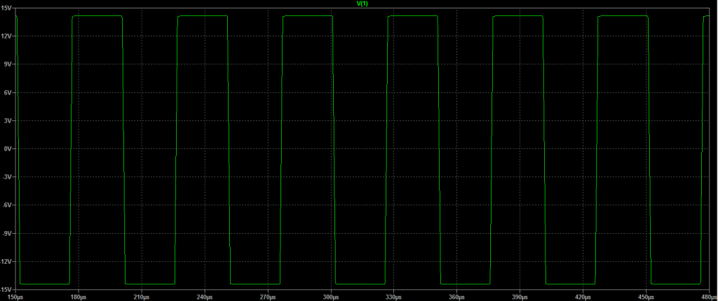Image resolution: width=718 pixels, height=301 pixels.
Task: Click the 3V tick label
Action: (9, 120)
